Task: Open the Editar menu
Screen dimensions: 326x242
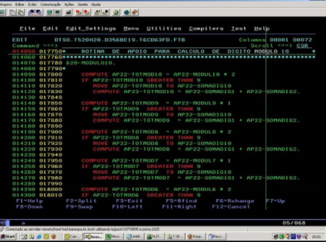Action: (20, 5)
